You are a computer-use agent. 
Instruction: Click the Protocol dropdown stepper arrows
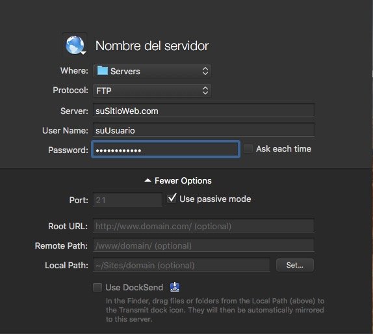pos(205,90)
